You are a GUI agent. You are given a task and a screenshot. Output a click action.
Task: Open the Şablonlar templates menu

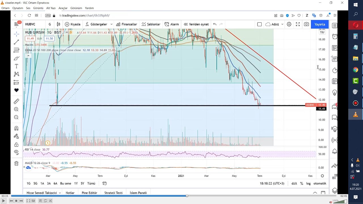pos(151,24)
